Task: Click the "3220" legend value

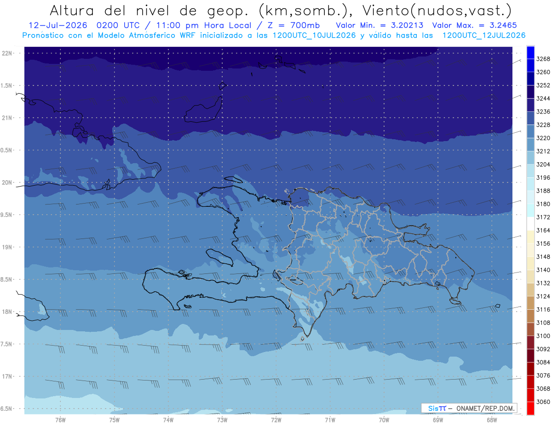Action: 543,138
